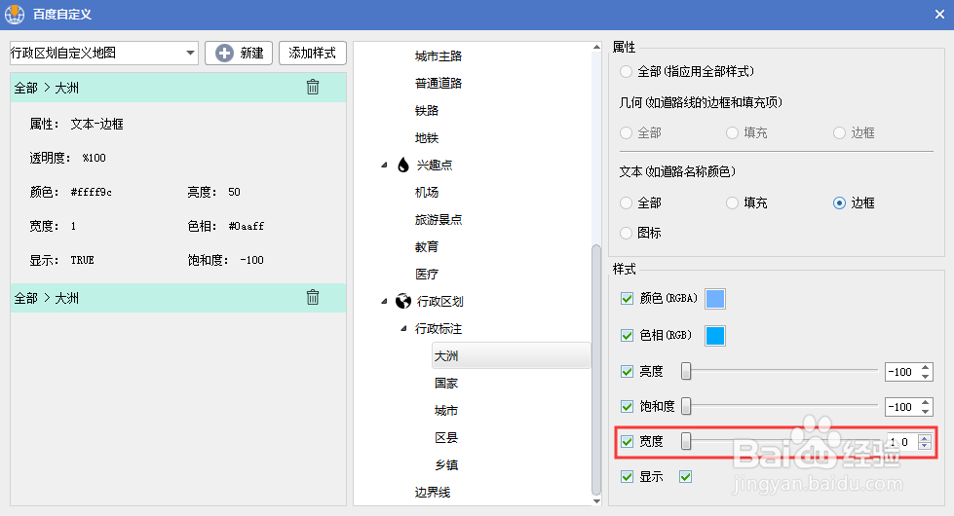Click the tree panel scroll up arrow

point(596,48)
